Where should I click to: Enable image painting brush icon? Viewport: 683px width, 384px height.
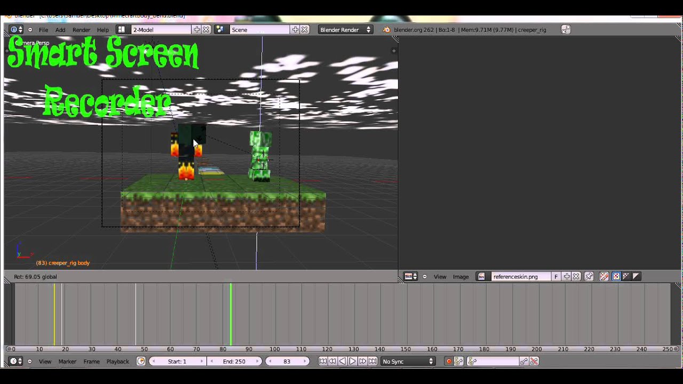tap(604, 276)
